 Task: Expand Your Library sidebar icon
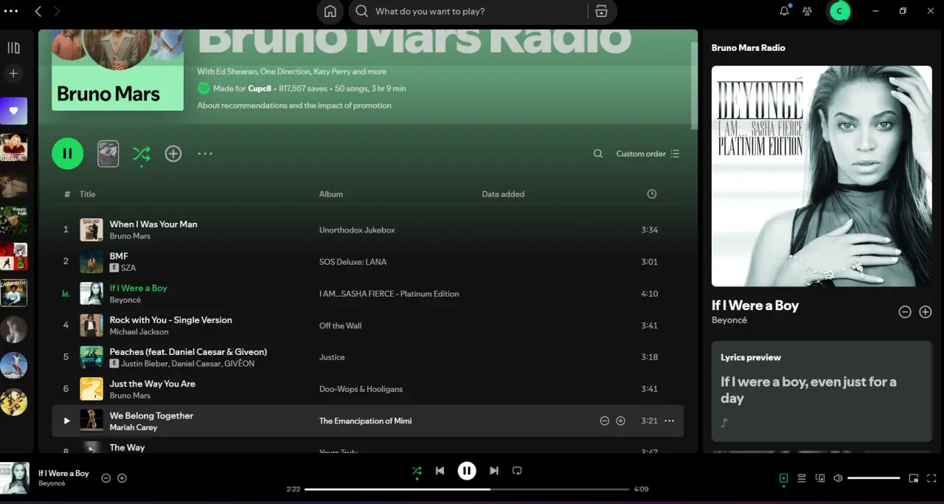(13, 48)
